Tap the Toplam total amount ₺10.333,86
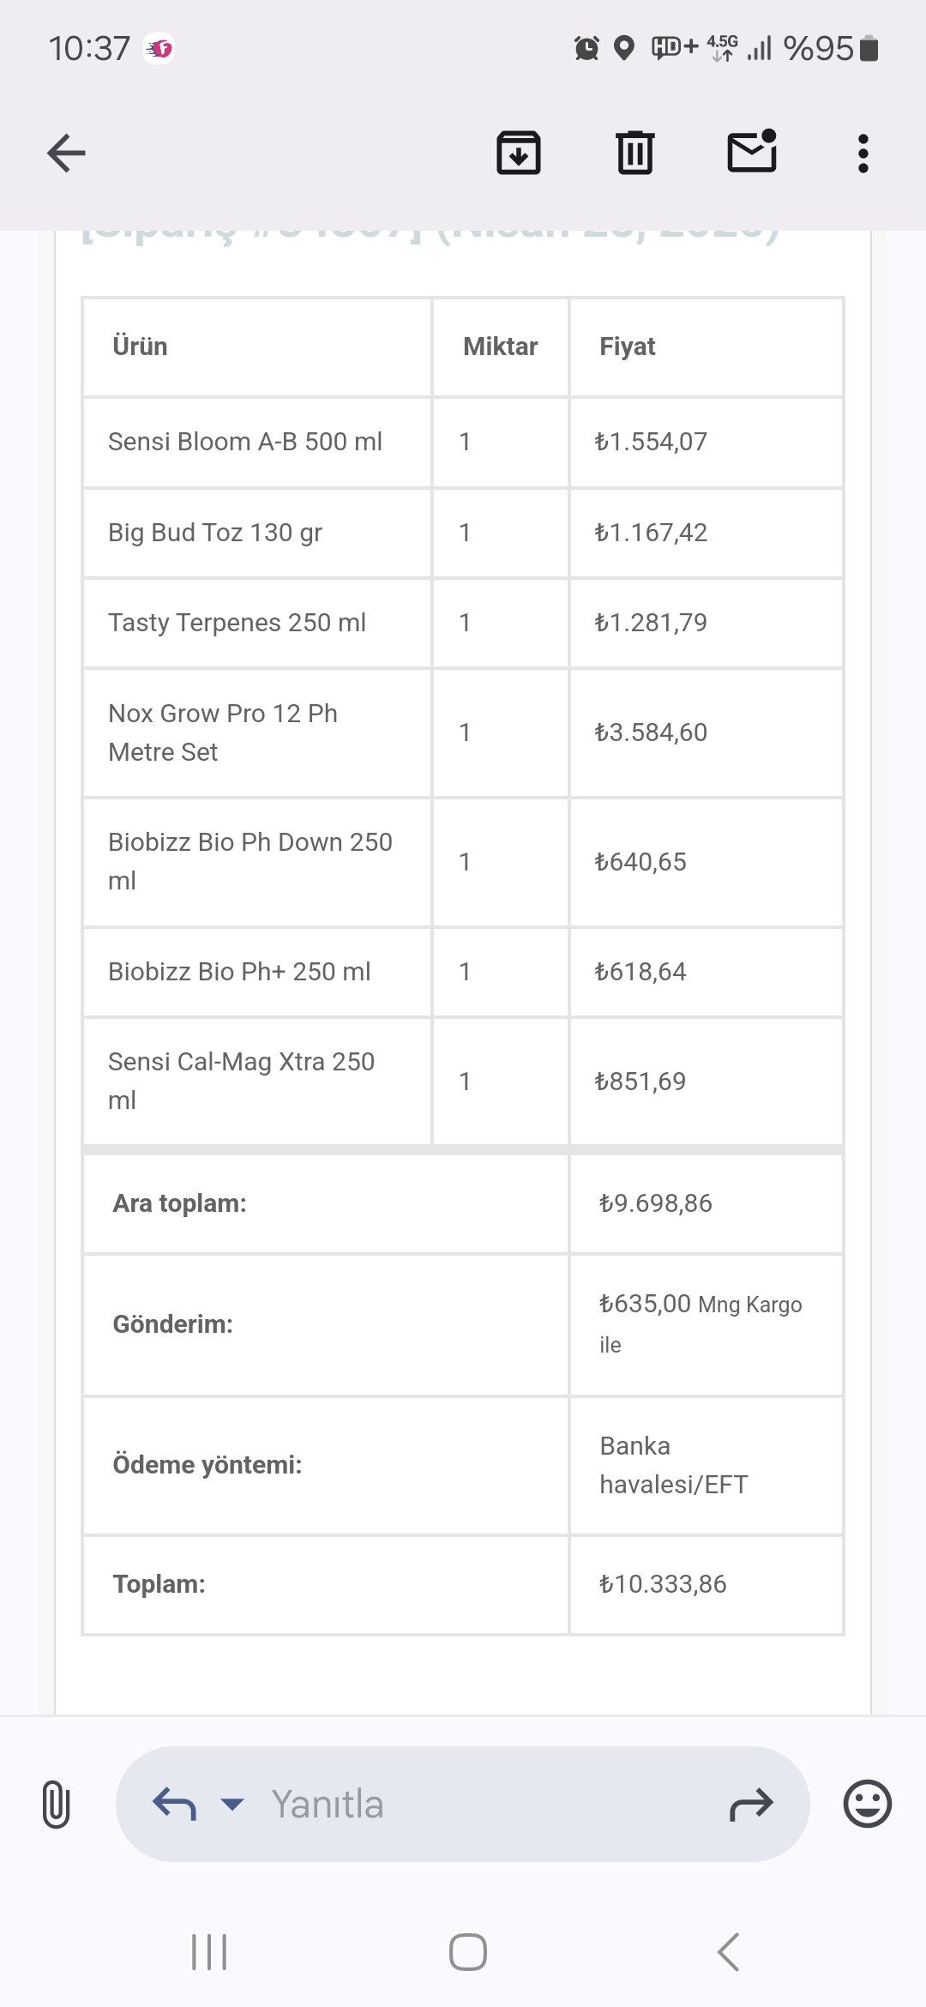926x2007 pixels. tap(663, 1584)
